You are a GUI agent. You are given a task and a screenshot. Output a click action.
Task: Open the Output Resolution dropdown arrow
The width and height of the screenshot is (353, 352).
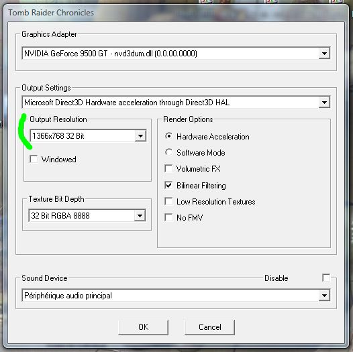click(x=140, y=136)
